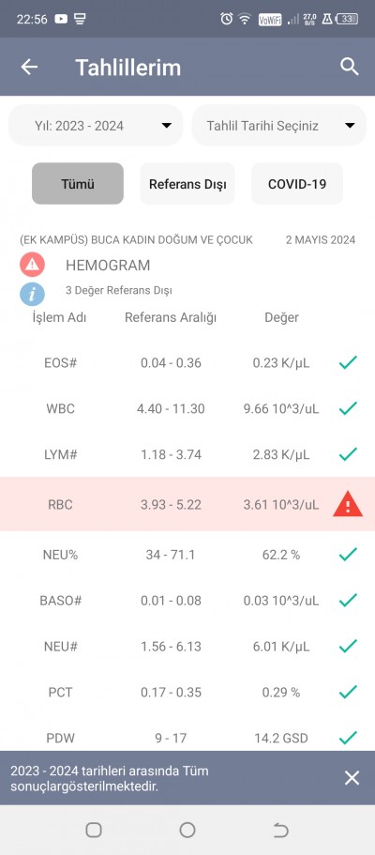Screen dimensions: 375x855
Task: Select the Tümü filter tab
Action: (78, 184)
